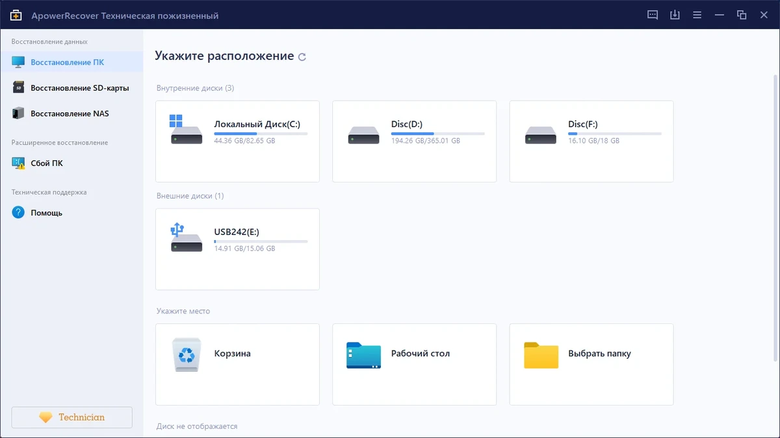The width and height of the screenshot is (780, 438).
Task: Choose the Disc(D:) drive card
Action: click(x=414, y=141)
